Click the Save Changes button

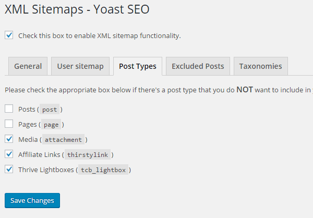click(32, 201)
